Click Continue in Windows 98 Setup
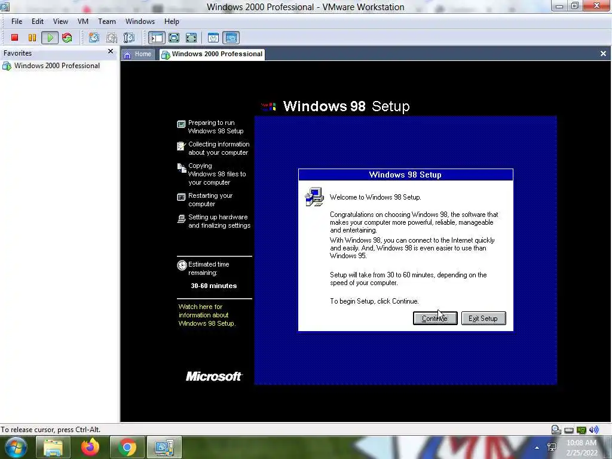Screen dimensions: 612x459 tap(435, 319)
